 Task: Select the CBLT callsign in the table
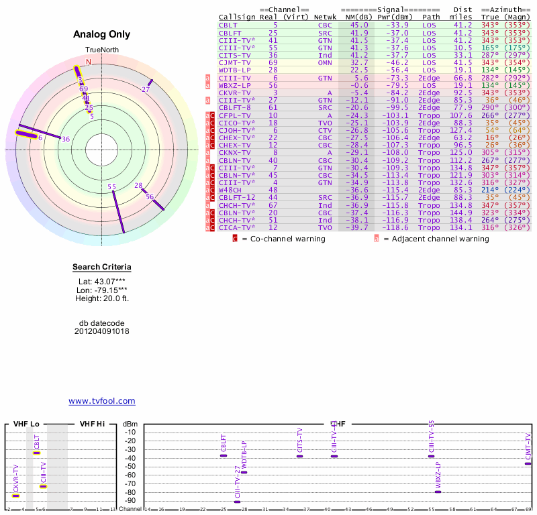point(228,25)
